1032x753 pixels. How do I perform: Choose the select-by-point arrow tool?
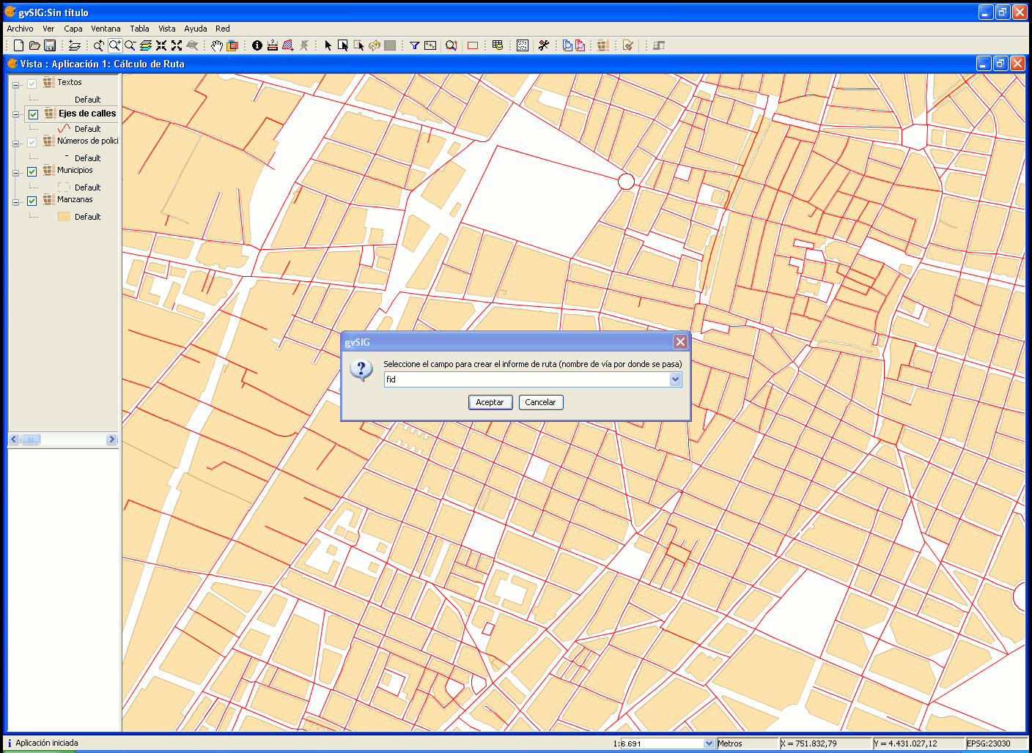[328, 45]
